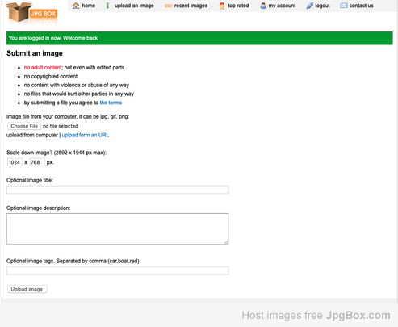
Task: Open top rated from navigation
Action: click(x=238, y=6)
